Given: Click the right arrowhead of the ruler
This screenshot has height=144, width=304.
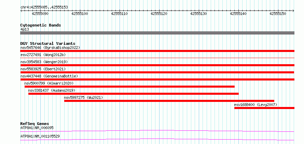Looking at the screenshot, I should click(293, 11).
